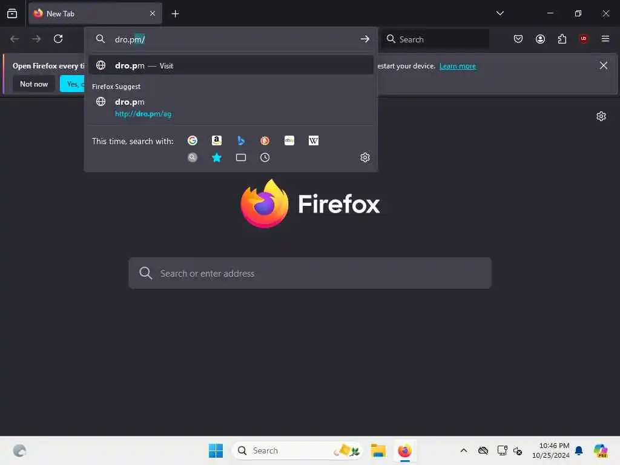Close the New Tab tab
Viewport: 620px width, 465px height.
(x=153, y=14)
